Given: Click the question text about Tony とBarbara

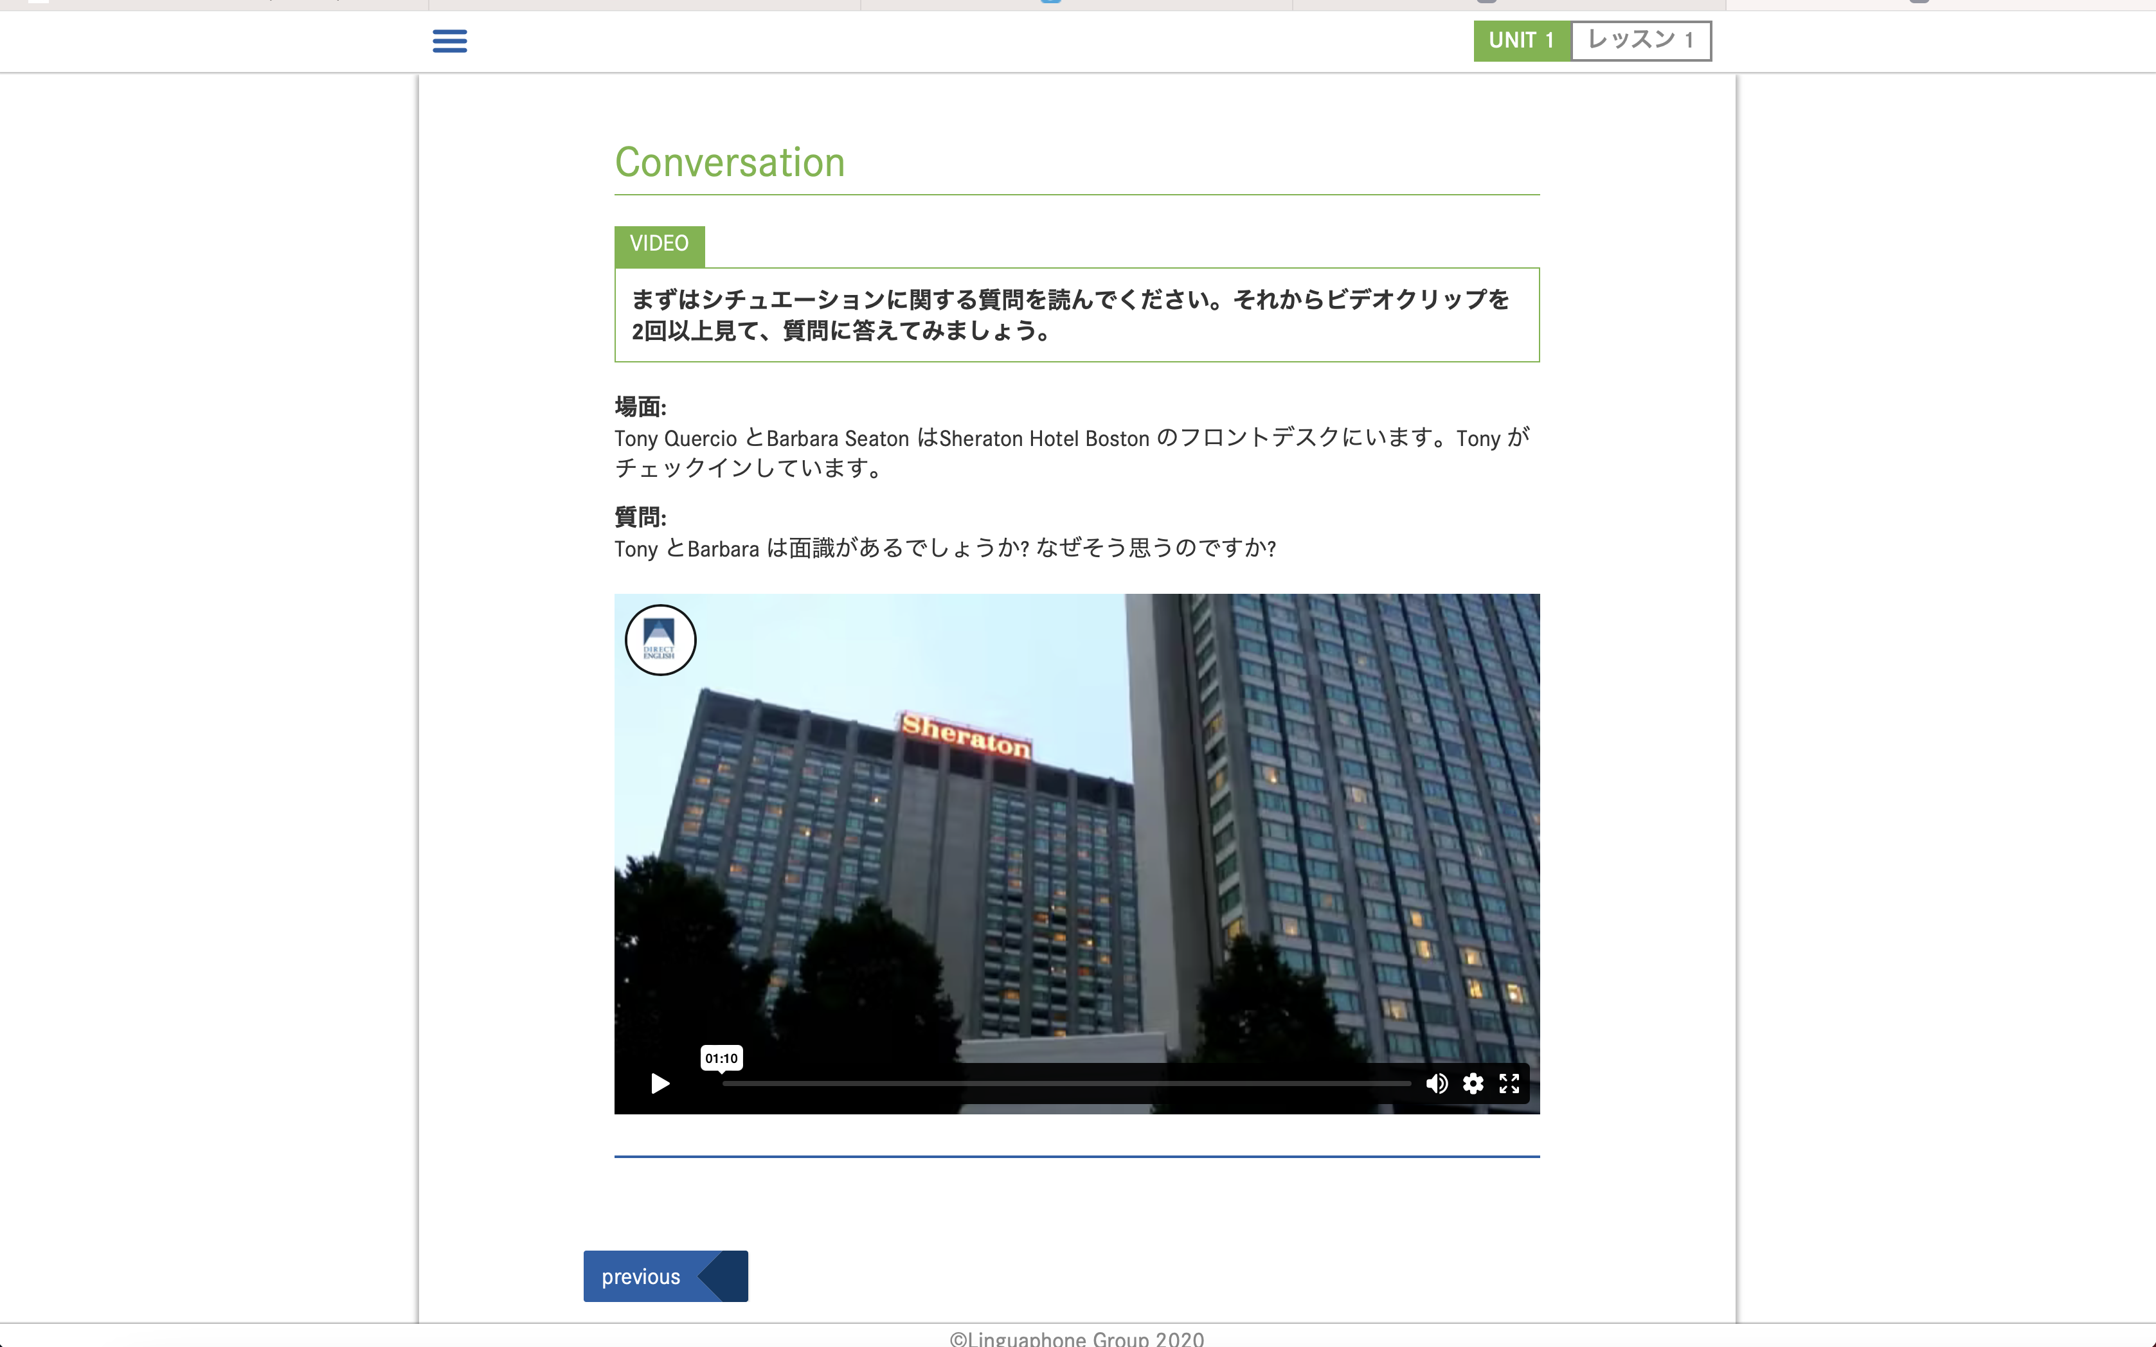Looking at the screenshot, I should click(x=945, y=548).
